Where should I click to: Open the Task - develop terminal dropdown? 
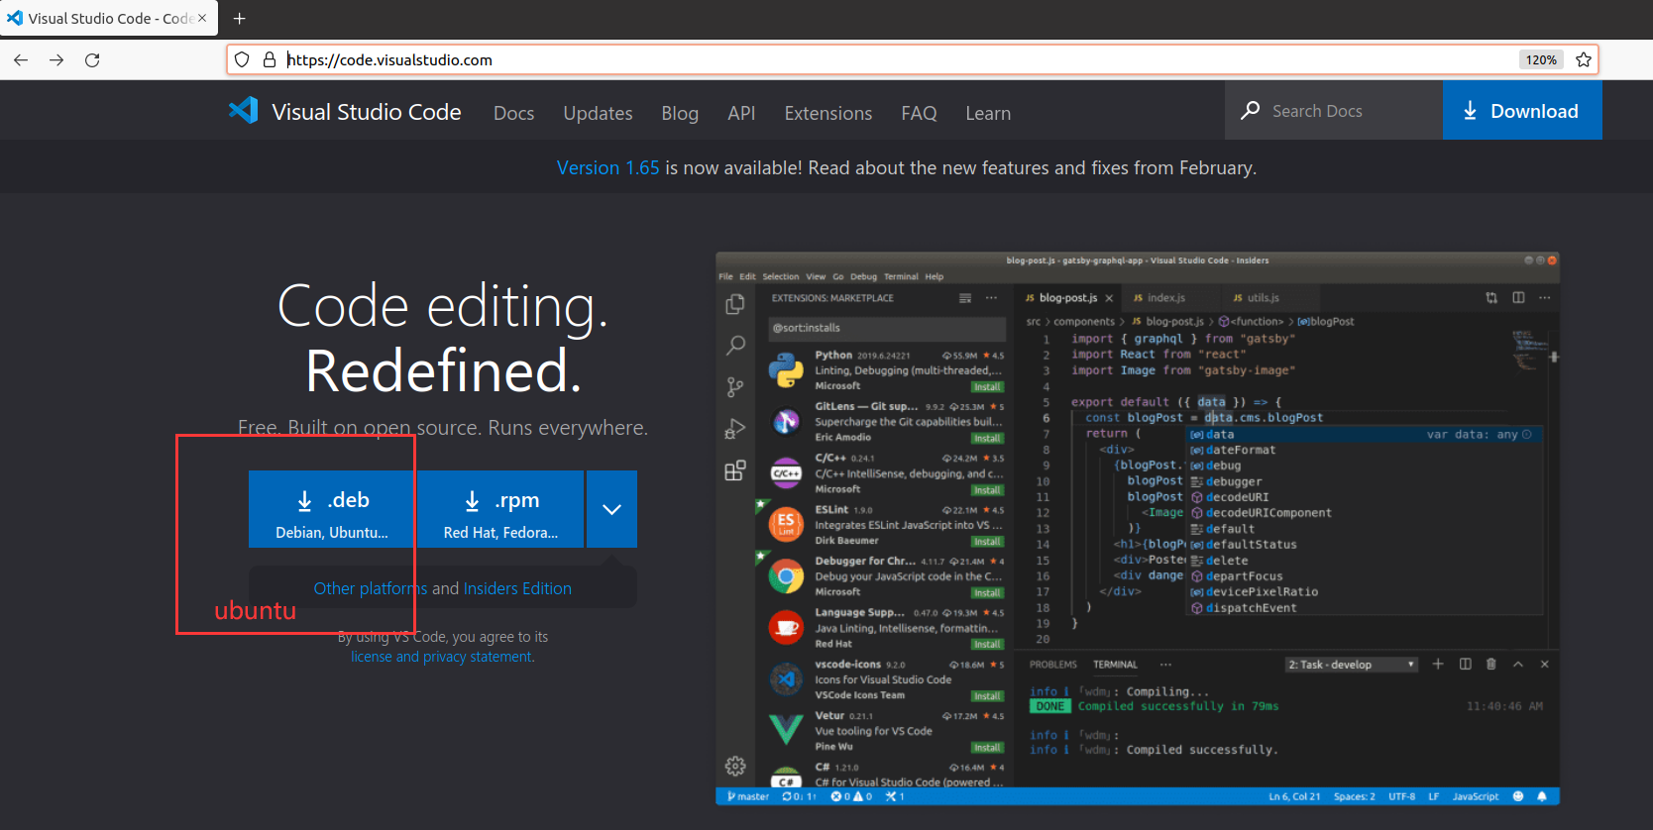(x=1352, y=665)
